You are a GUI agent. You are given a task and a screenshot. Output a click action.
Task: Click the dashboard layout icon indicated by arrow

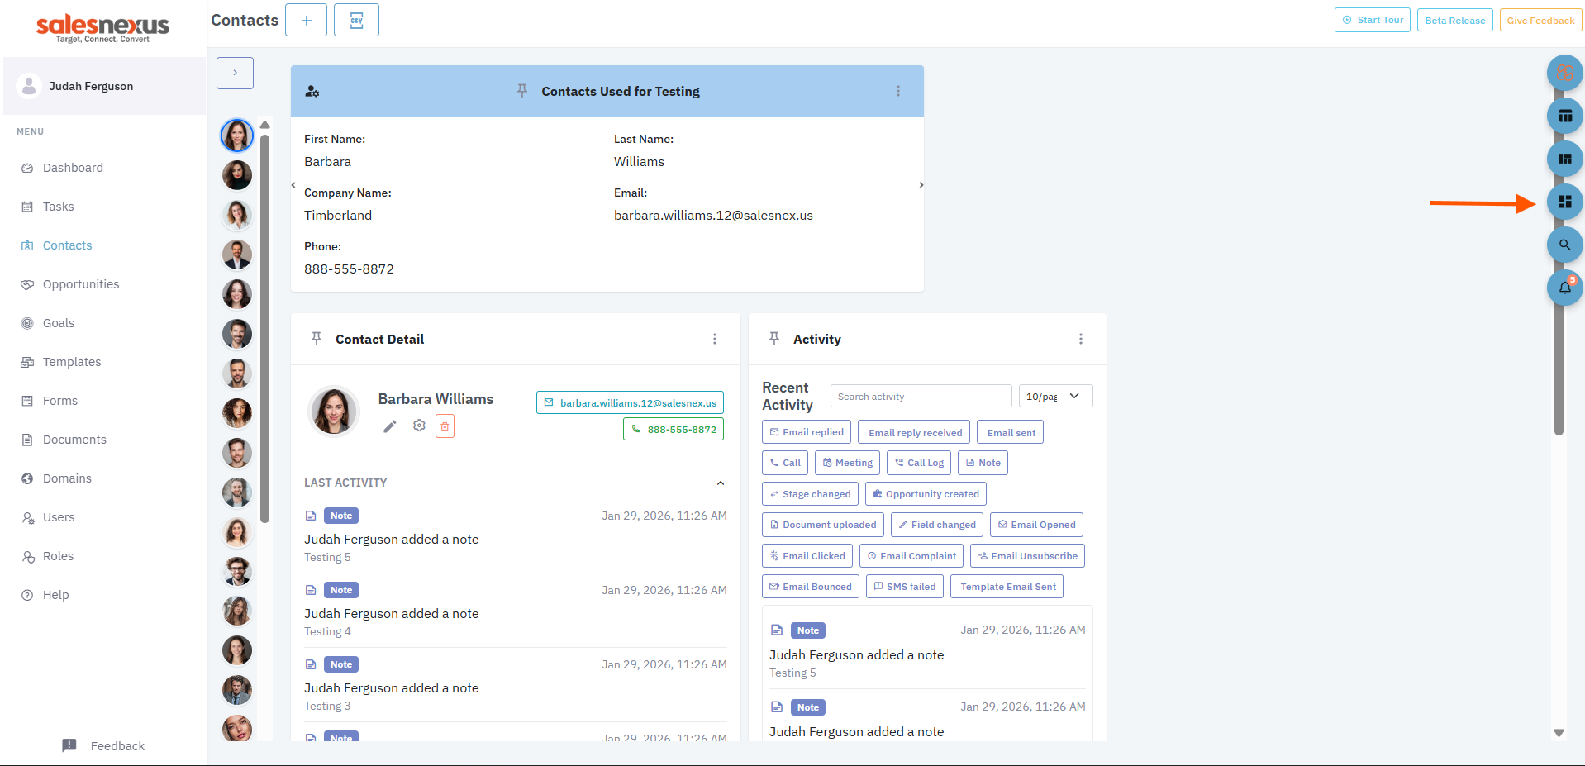tap(1564, 202)
